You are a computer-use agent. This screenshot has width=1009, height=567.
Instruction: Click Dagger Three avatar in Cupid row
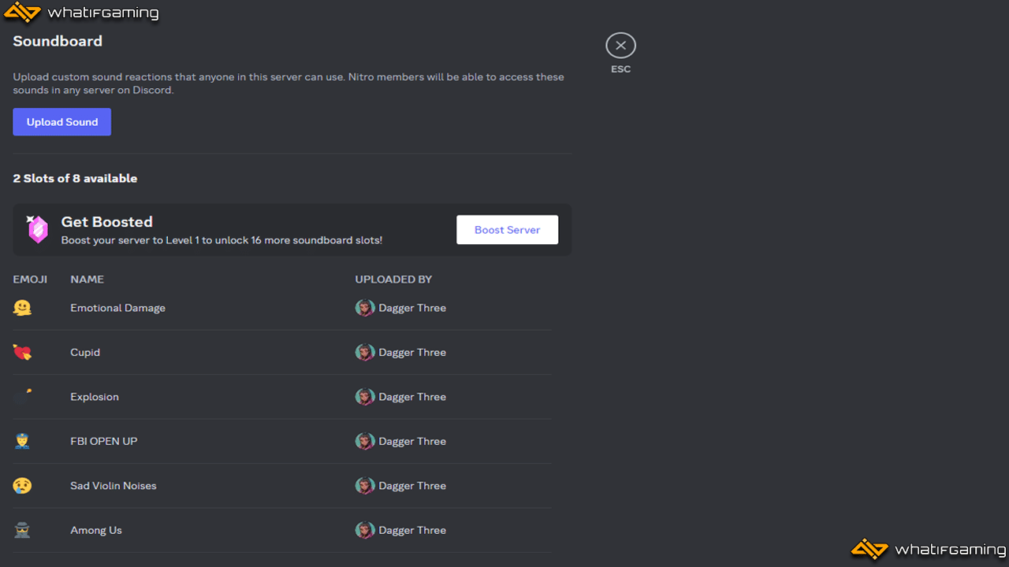(x=364, y=352)
